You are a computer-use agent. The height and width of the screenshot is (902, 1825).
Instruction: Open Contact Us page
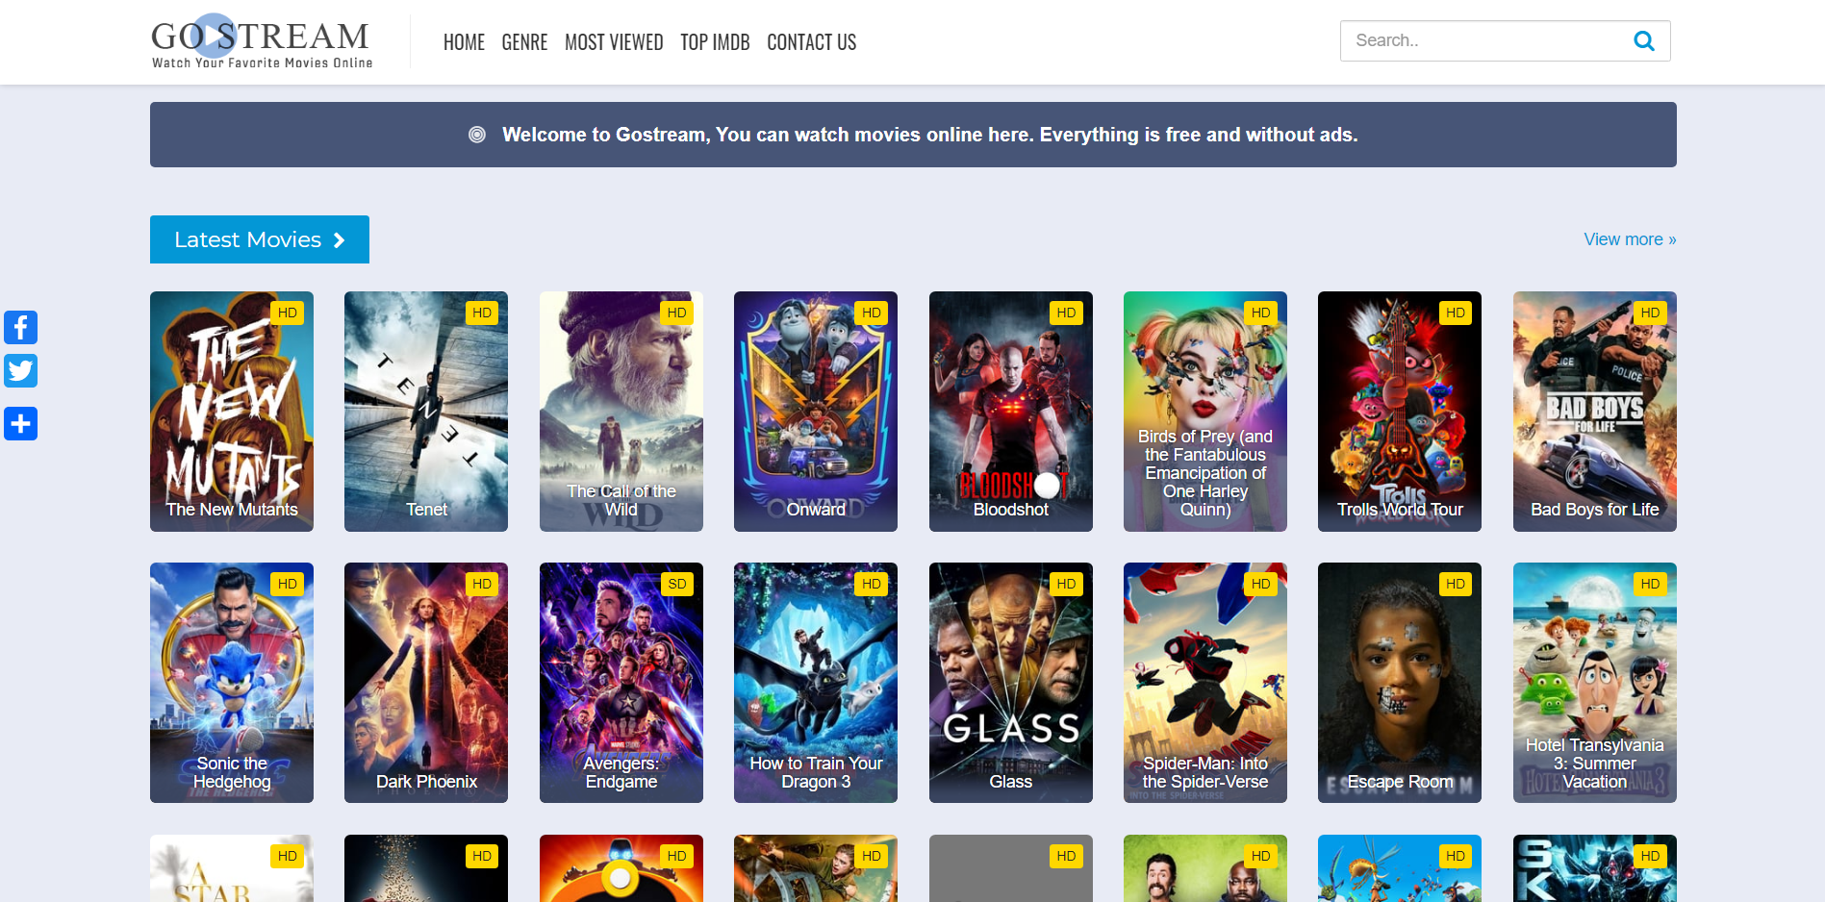[811, 42]
